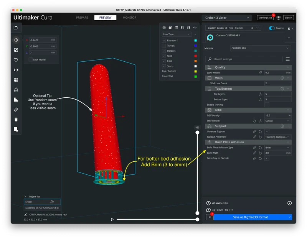307x238 pixels.
Task: Switch to top view cube icon
Action: [x=176, y=28]
